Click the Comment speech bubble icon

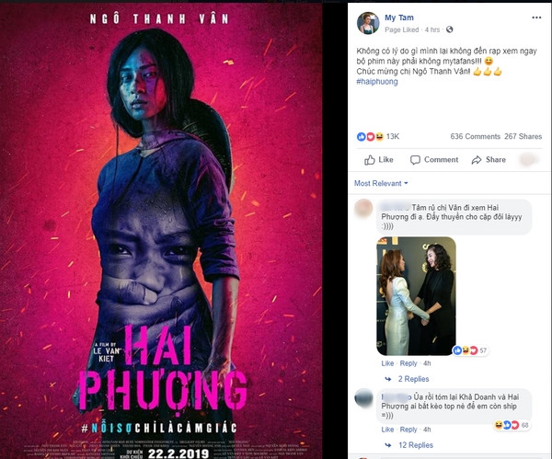(x=415, y=160)
